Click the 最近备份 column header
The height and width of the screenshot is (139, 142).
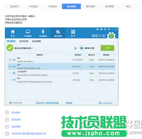[x=106, y=55]
